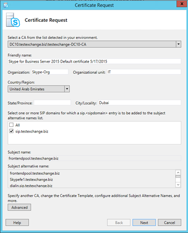This screenshot has height=233, width=188.
Task: Click the empty State/Province field
Action: tap(52, 102)
